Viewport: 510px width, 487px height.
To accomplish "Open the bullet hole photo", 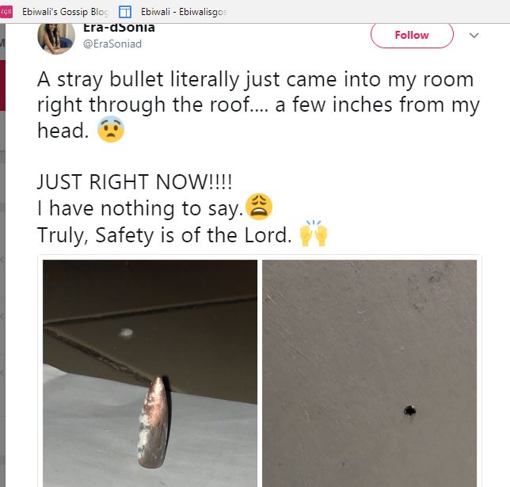I will pyautogui.click(x=370, y=373).
